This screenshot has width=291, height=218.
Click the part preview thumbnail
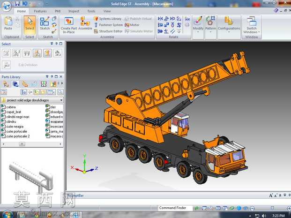pyautogui.click(x=31, y=176)
